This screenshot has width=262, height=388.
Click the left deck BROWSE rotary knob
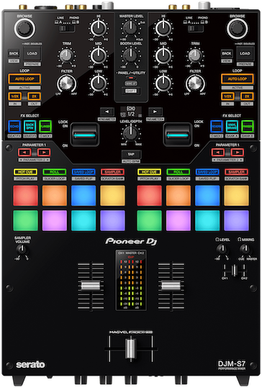pos(24,29)
